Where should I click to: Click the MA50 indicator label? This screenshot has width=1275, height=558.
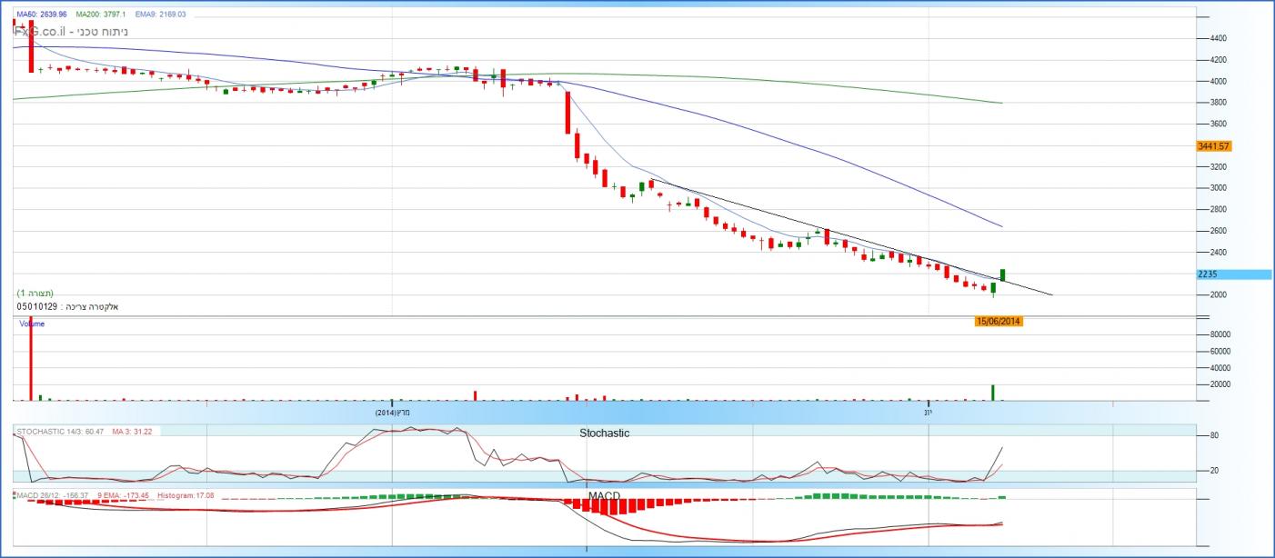coord(42,15)
